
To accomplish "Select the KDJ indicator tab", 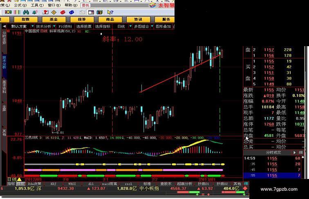I will pos(54,183).
